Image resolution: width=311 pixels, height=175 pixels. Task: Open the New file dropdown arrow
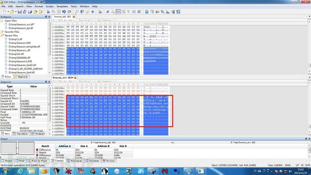[x=8, y=12]
